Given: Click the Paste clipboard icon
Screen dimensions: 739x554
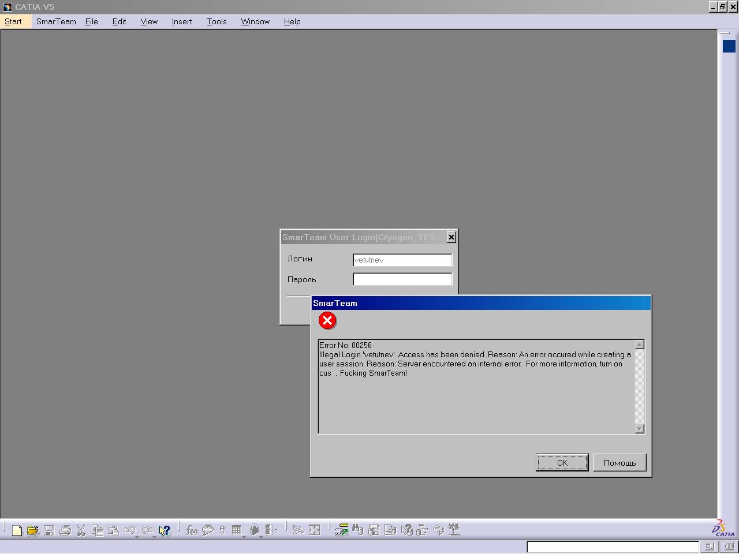Looking at the screenshot, I should tap(114, 530).
